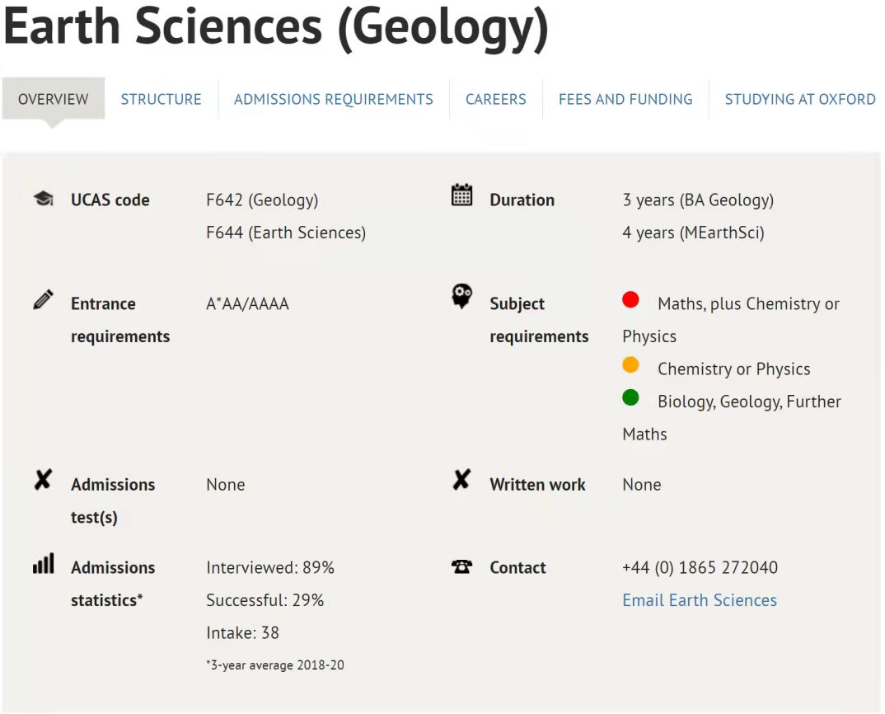Image resolution: width=885 pixels, height=714 pixels.
Task: Click the Subject requirements label
Action: tap(539, 320)
